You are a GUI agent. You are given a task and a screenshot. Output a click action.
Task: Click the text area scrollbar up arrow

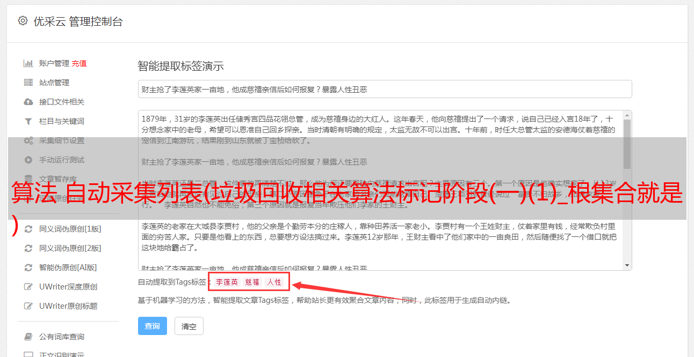point(627,115)
